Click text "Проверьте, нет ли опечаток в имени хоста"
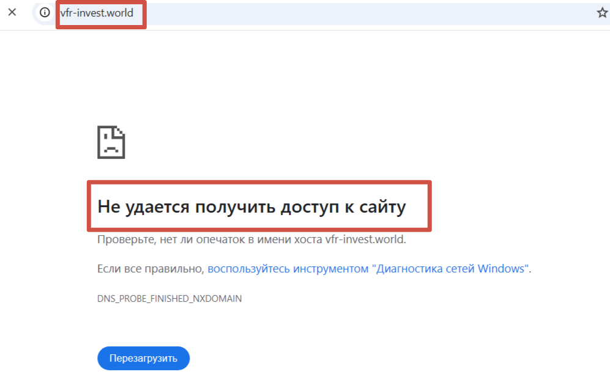Image resolution: width=610 pixels, height=383 pixels. (x=210, y=239)
